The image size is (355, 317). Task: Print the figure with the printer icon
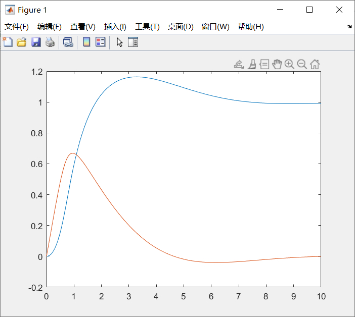coord(50,42)
